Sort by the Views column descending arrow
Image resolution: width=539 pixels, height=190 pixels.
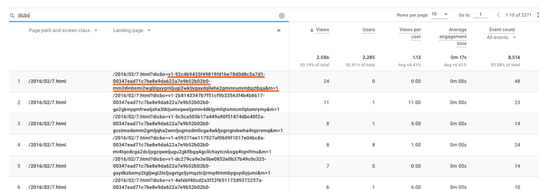[312, 30]
